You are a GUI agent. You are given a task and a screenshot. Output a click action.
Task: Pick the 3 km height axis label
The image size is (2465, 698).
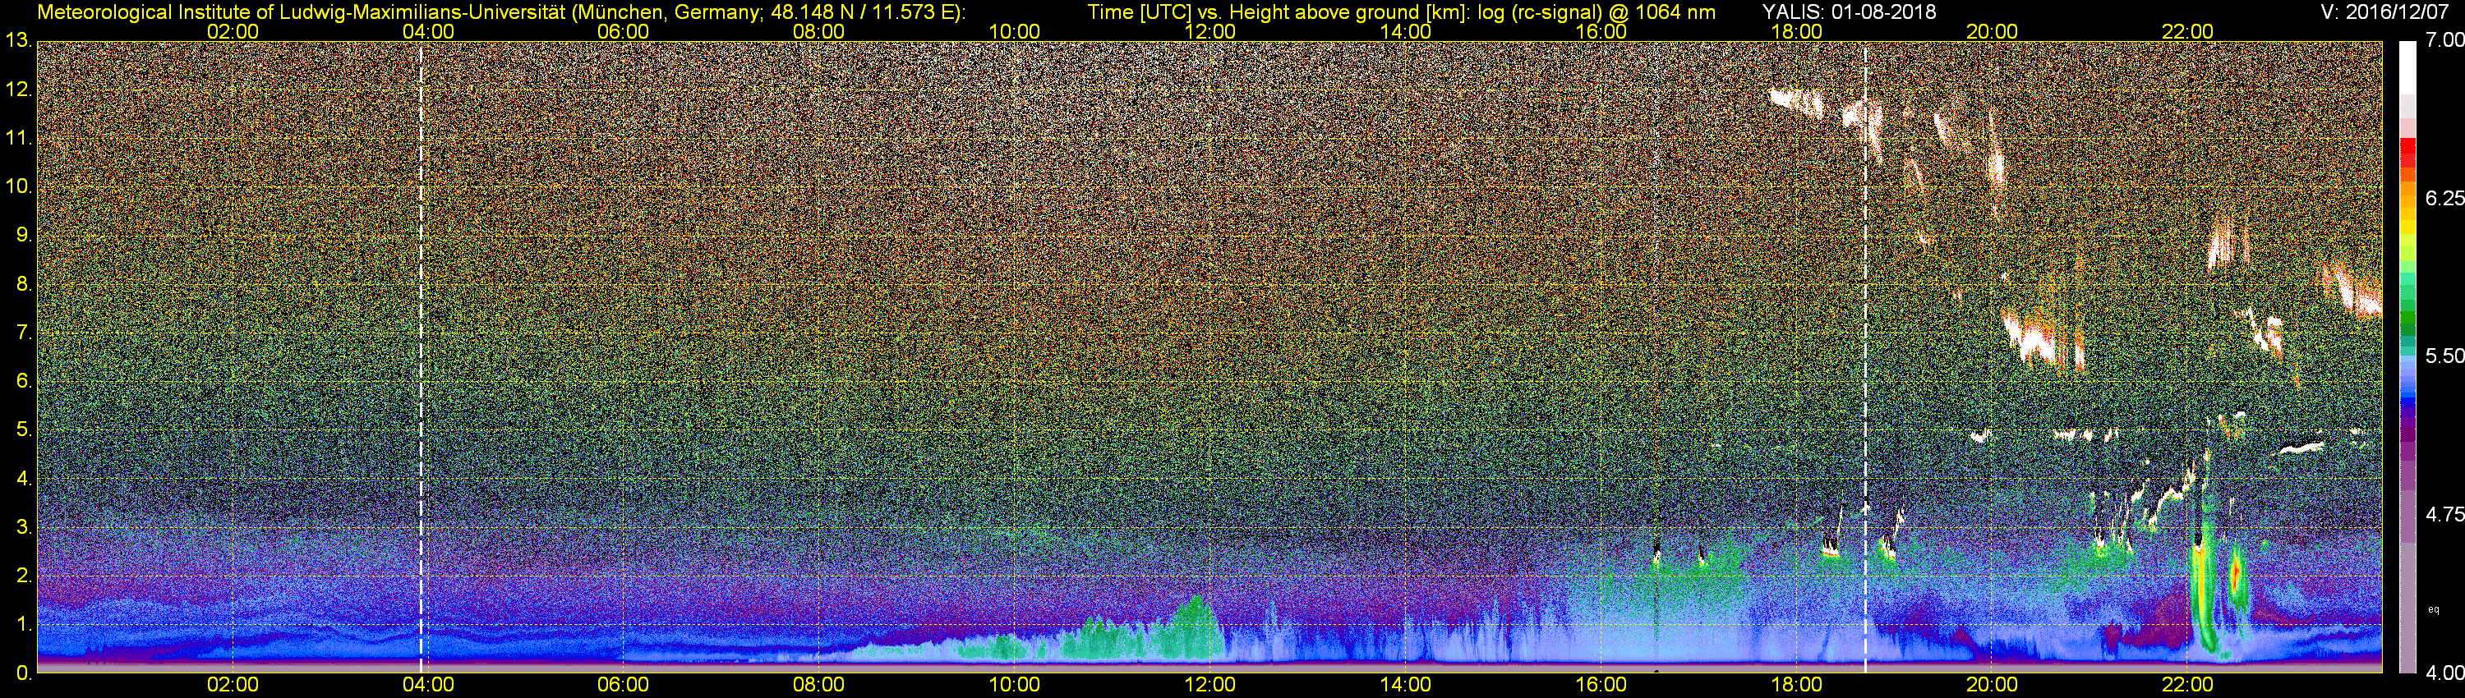pyautogui.click(x=24, y=528)
